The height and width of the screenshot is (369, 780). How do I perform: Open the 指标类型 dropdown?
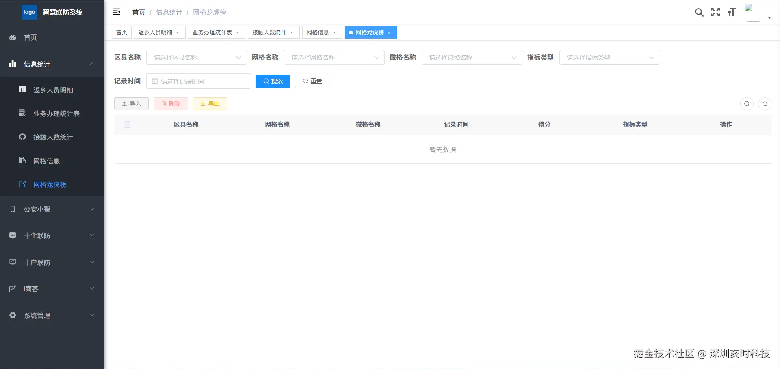tap(610, 58)
